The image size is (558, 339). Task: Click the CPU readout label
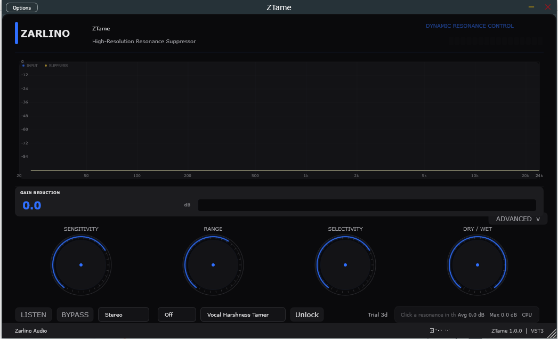(x=527, y=315)
